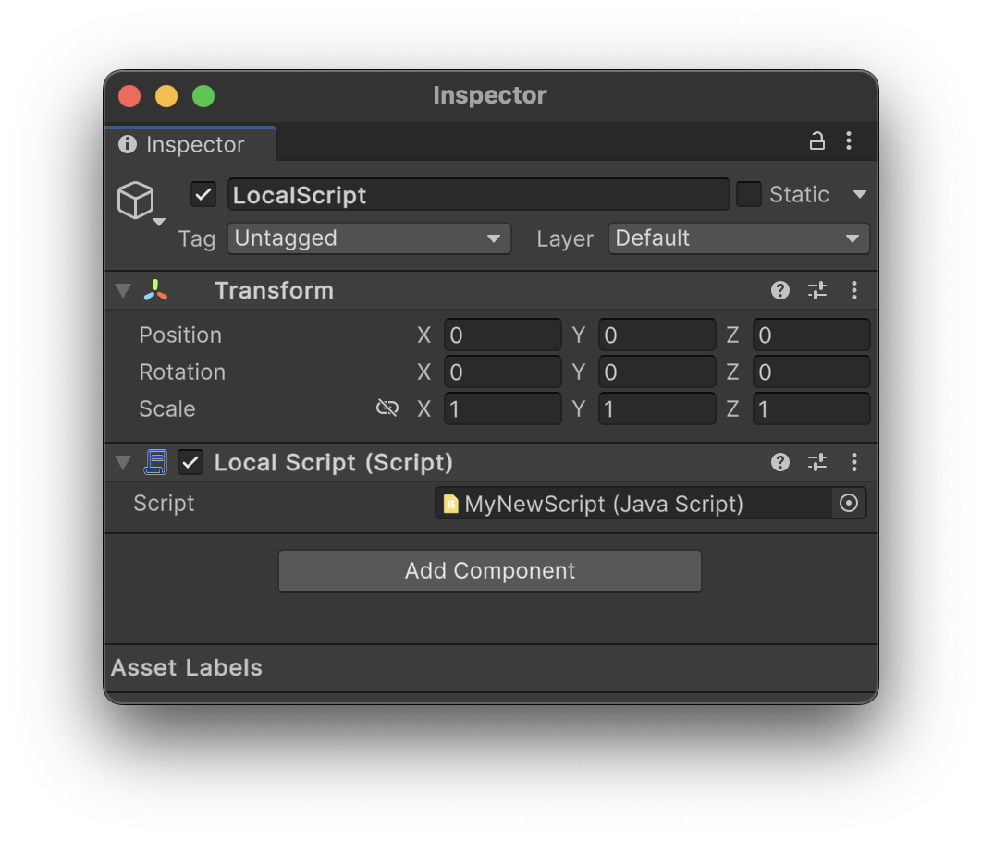The height and width of the screenshot is (841, 982).
Task: Open the Local Script presets slider icon
Action: [x=817, y=462]
